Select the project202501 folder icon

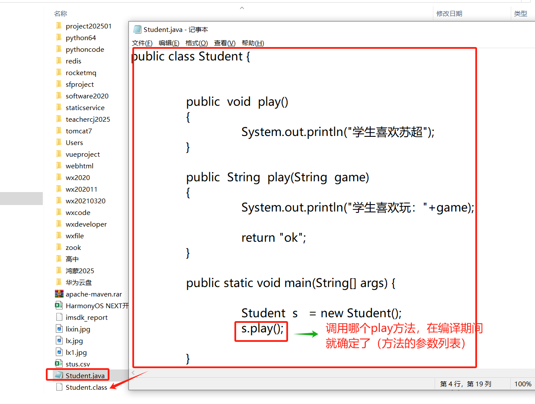59,26
